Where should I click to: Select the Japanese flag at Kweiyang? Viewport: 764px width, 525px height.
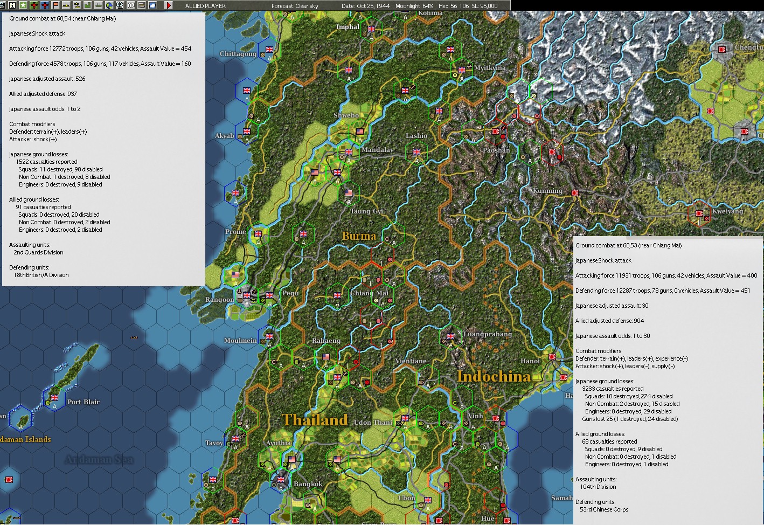[x=699, y=213]
